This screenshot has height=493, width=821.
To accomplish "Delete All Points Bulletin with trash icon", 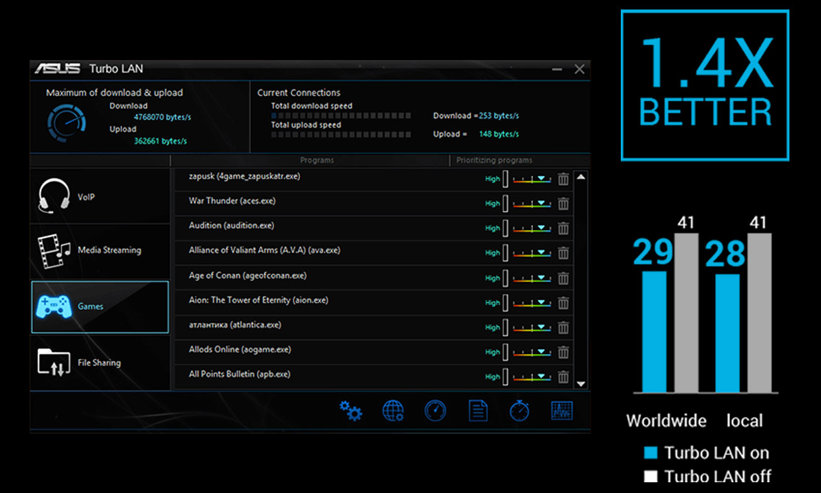I will point(563,377).
